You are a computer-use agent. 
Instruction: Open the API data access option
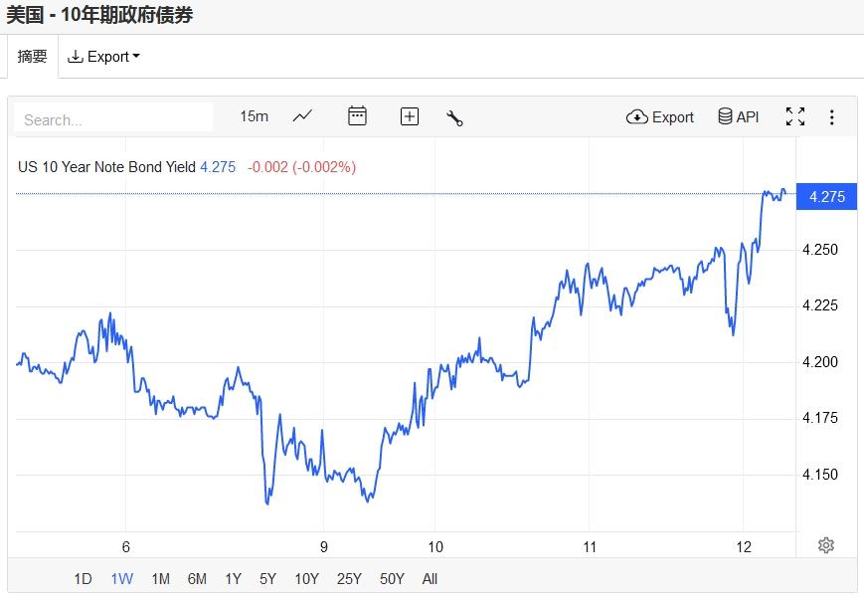(x=739, y=116)
